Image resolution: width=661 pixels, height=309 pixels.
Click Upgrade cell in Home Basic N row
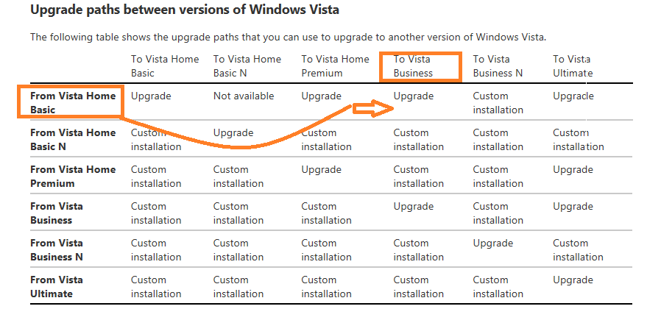pyautogui.click(x=233, y=132)
